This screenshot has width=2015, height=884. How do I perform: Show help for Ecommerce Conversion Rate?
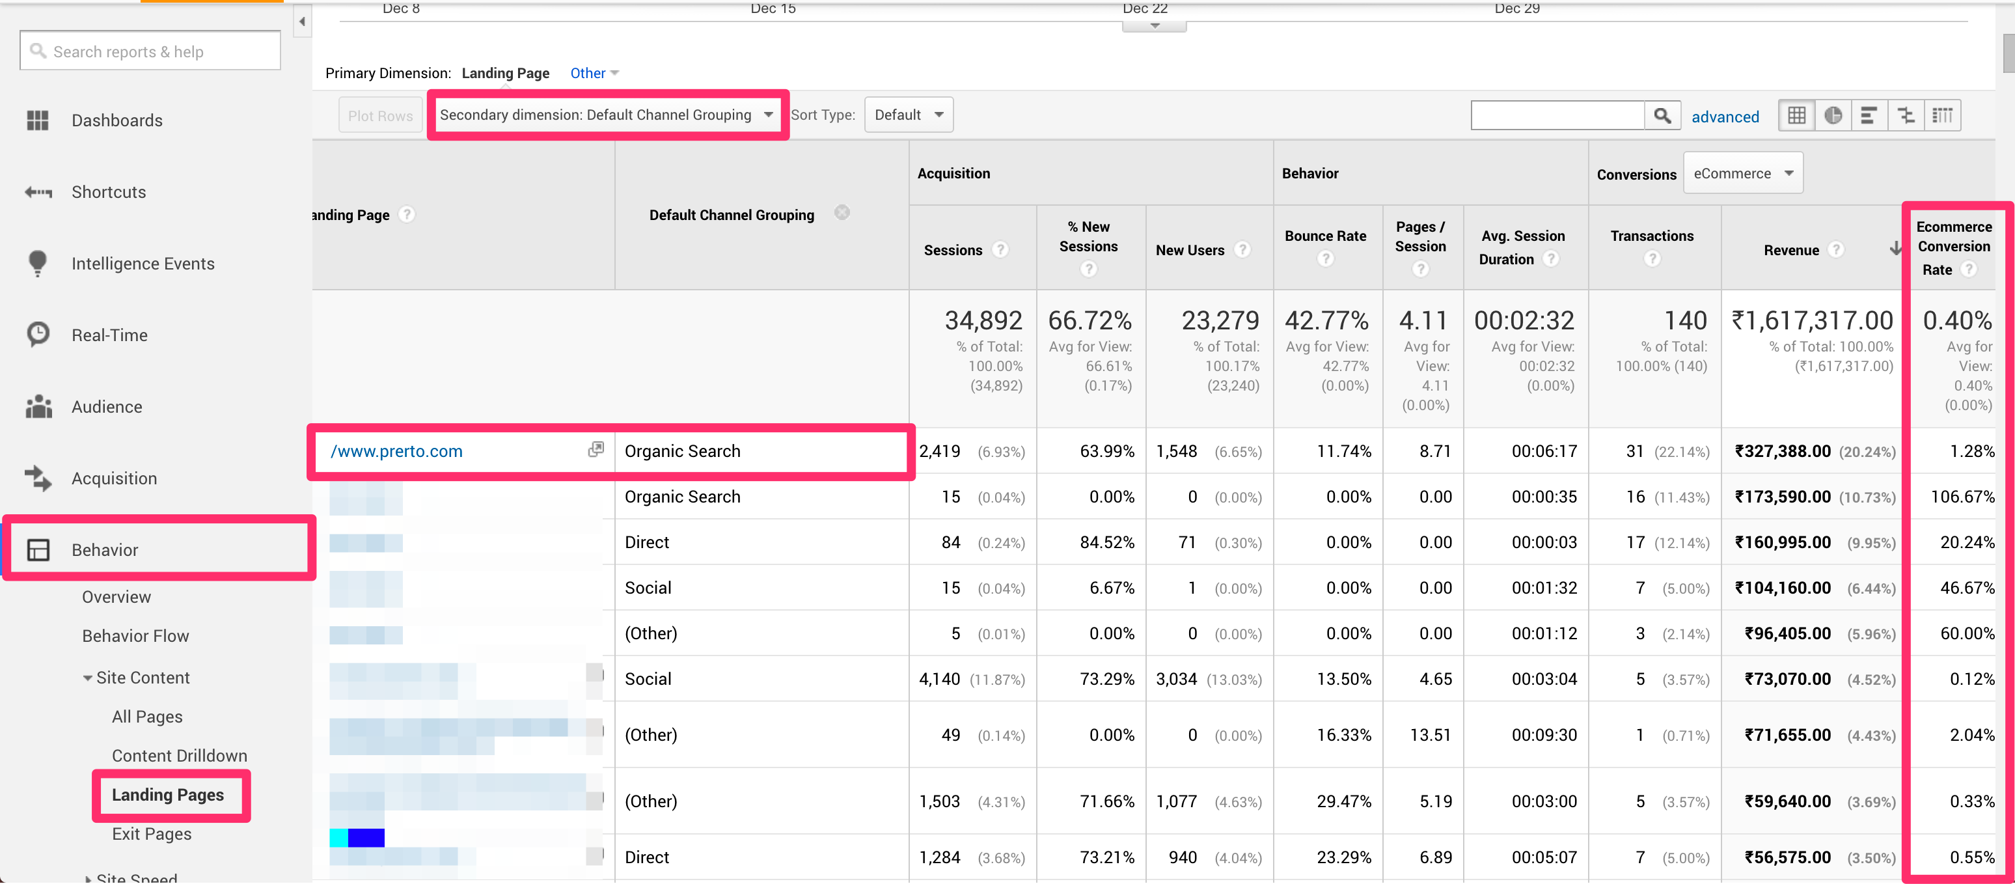point(1969,269)
